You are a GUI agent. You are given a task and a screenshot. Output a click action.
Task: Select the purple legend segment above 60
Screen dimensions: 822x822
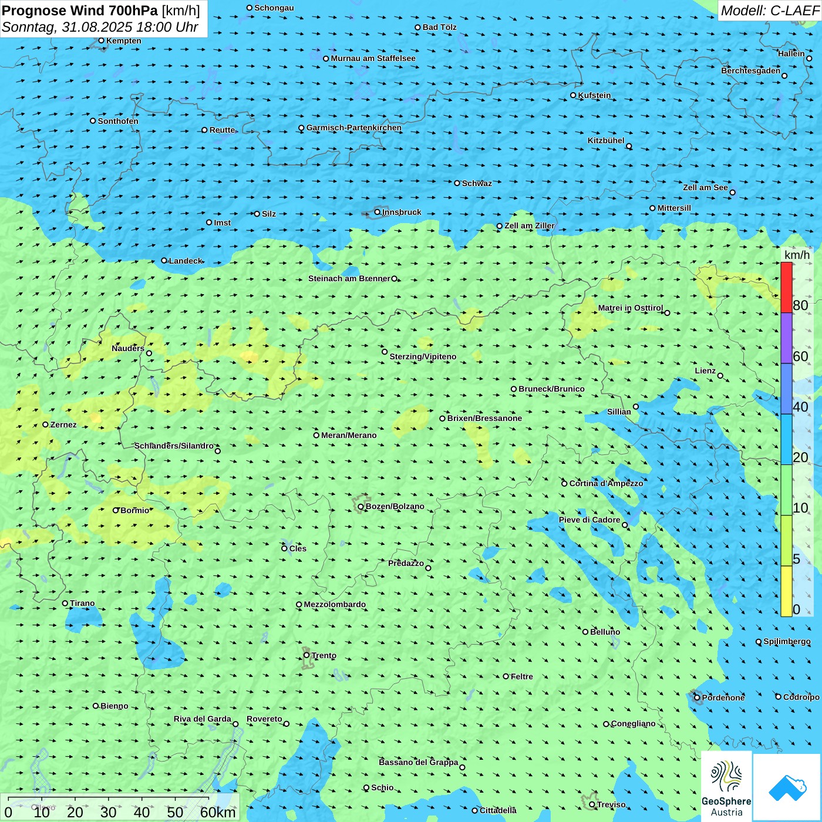(786, 338)
